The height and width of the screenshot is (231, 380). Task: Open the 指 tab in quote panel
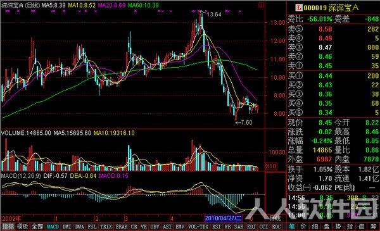point(350,227)
